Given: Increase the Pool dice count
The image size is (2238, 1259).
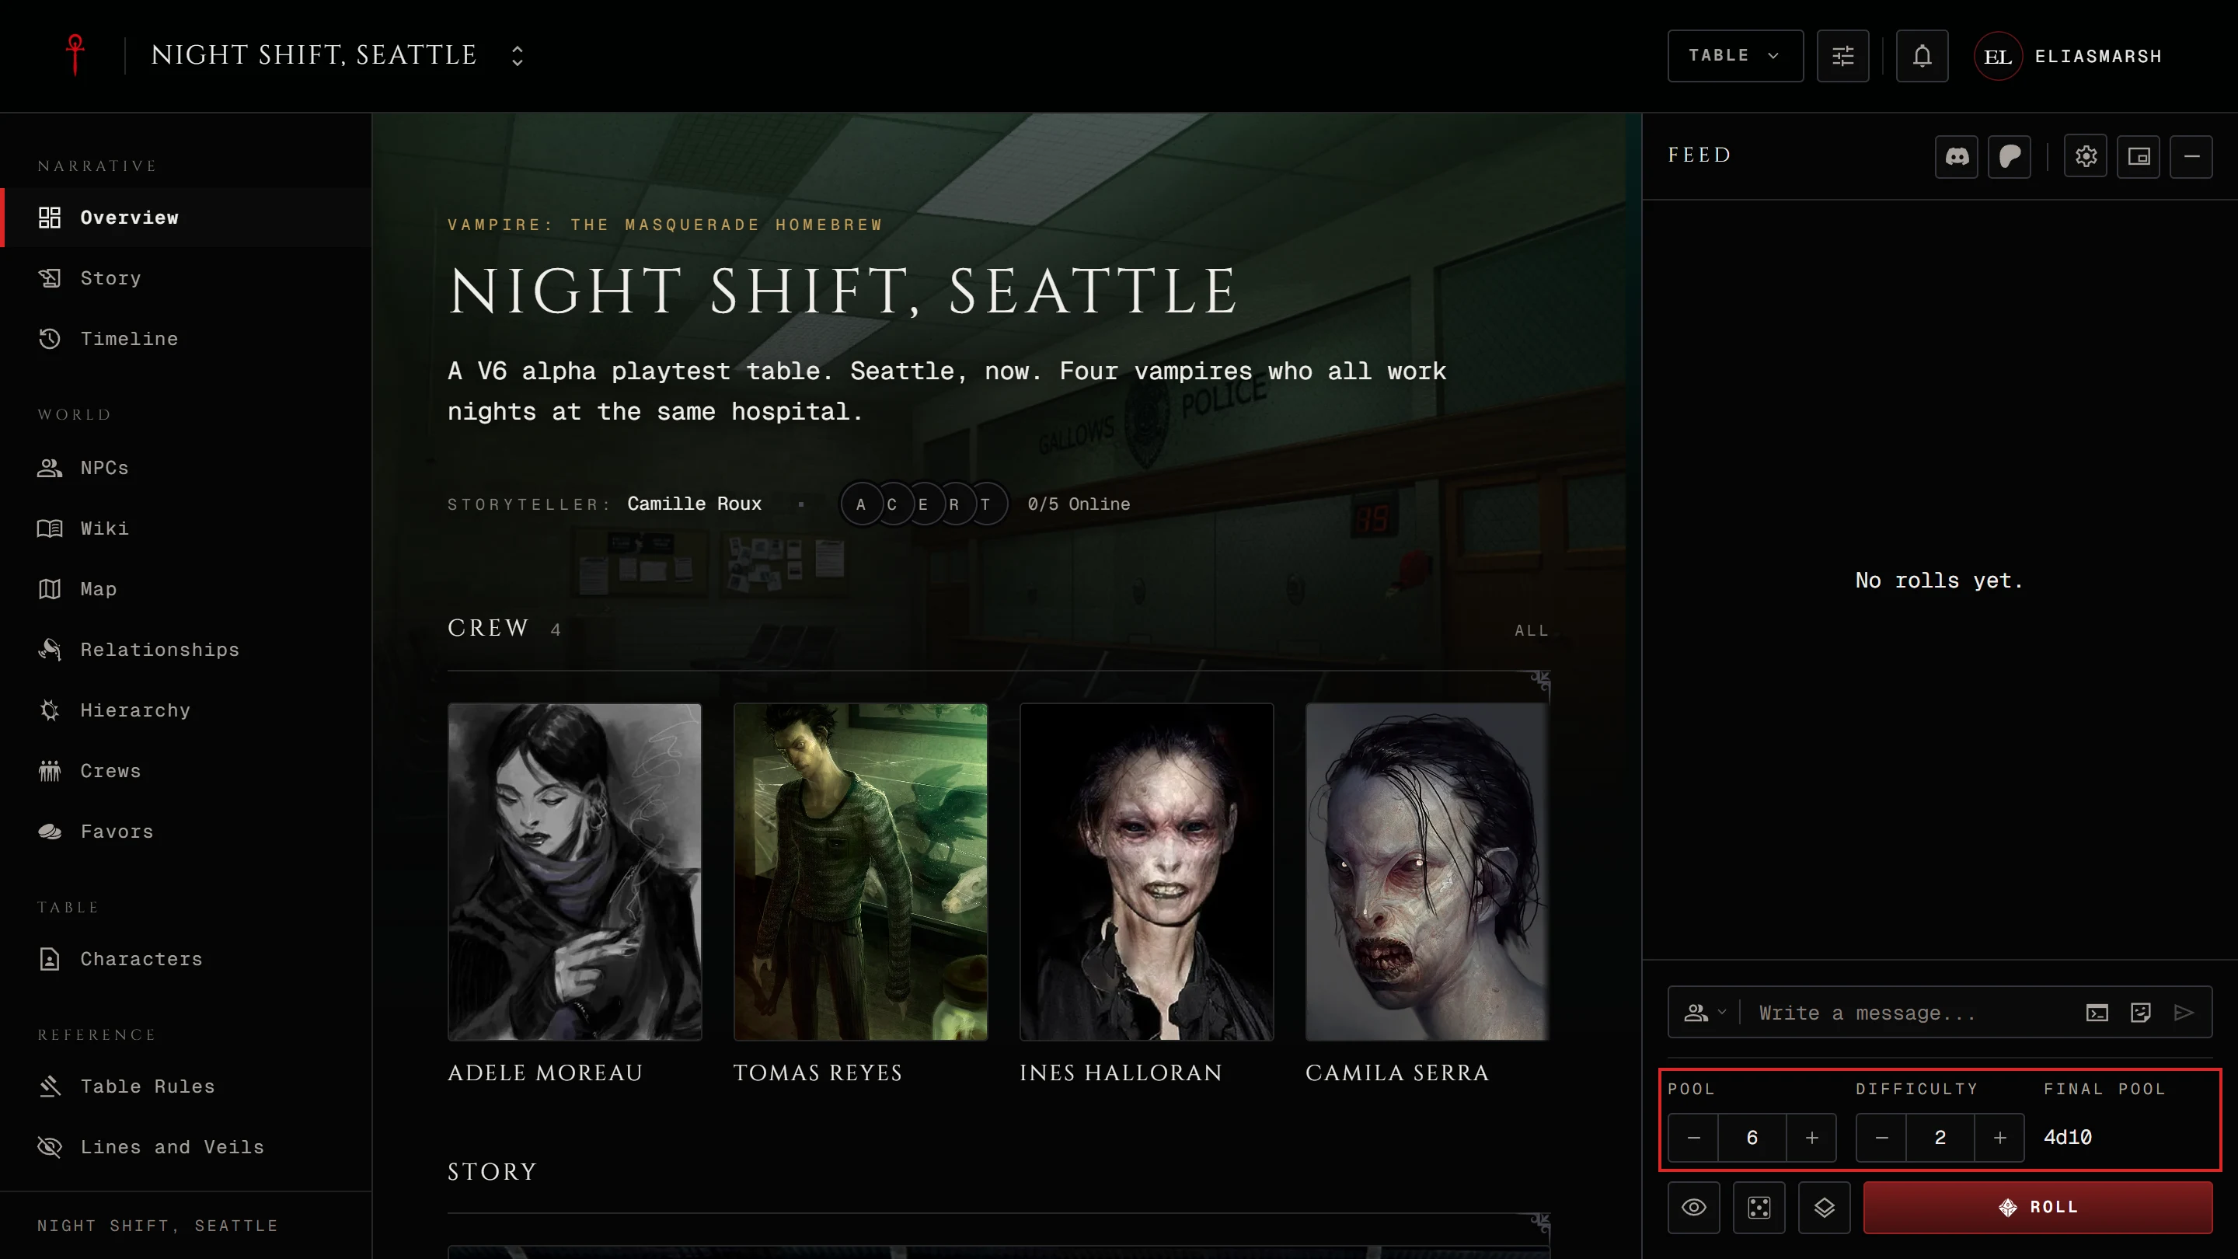Looking at the screenshot, I should click(x=1811, y=1137).
